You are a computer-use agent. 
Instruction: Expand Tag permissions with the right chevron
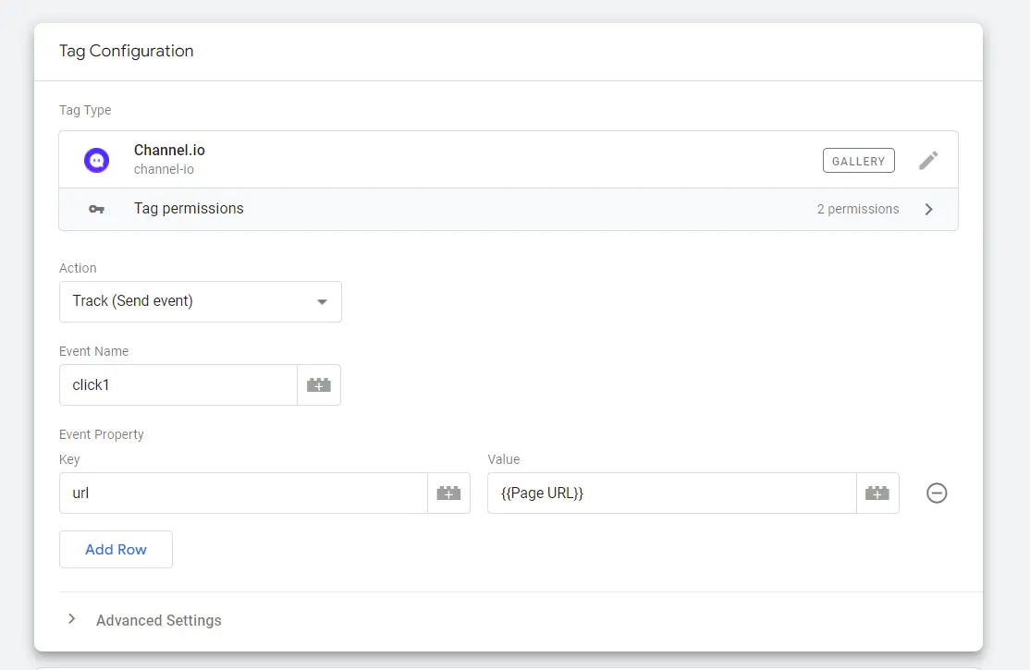pos(928,209)
